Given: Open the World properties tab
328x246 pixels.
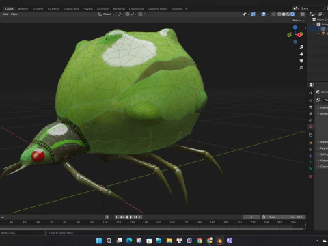Looking at the screenshot, I should click(311, 126).
